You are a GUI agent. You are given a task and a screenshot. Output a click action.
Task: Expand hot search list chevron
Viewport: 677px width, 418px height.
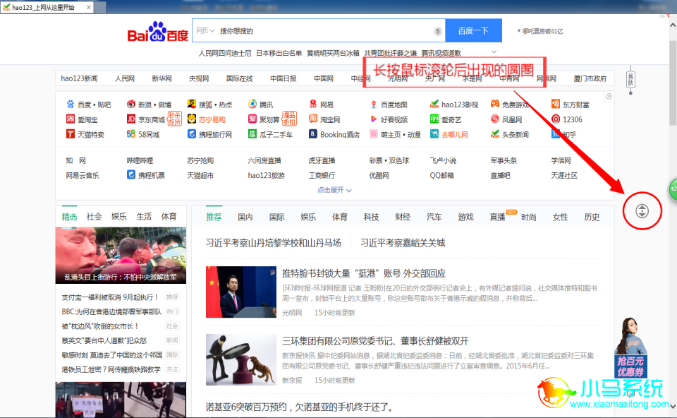[494, 52]
